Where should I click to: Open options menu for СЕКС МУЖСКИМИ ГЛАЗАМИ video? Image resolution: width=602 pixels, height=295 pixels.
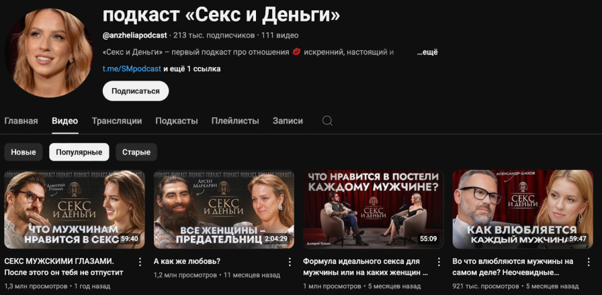[140, 261]
